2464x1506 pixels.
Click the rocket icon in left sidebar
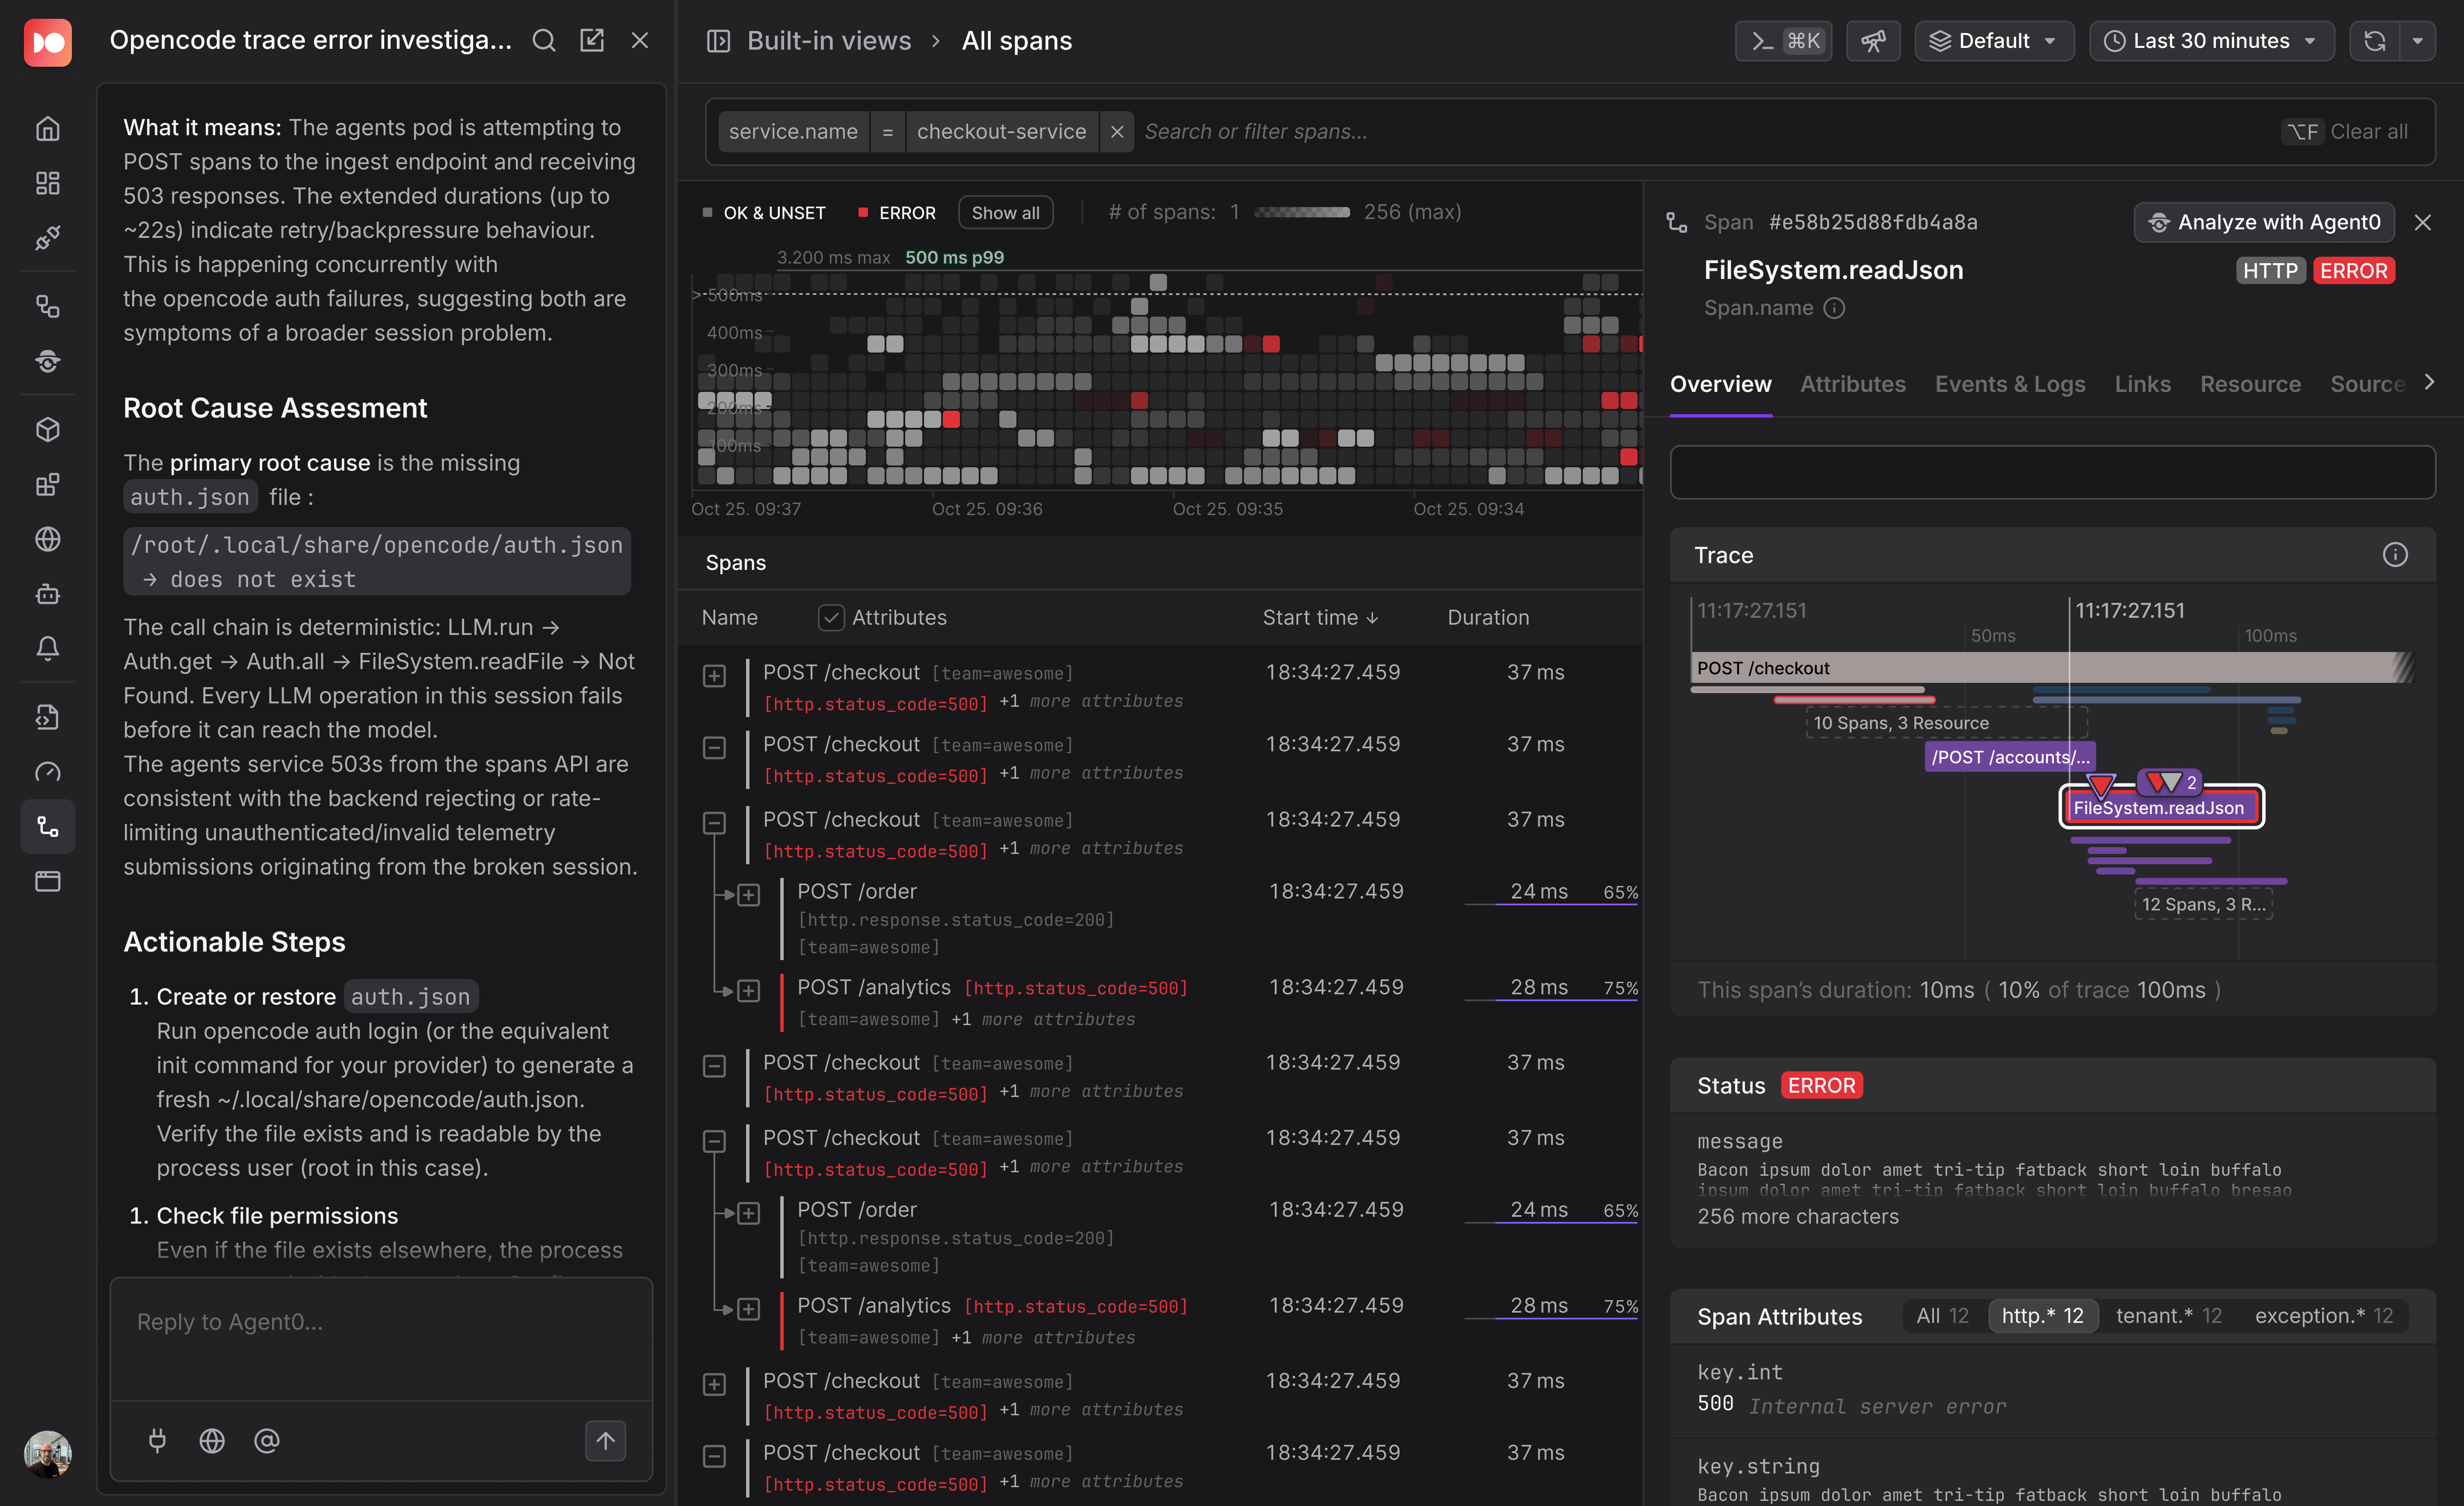tap(47, 238)
